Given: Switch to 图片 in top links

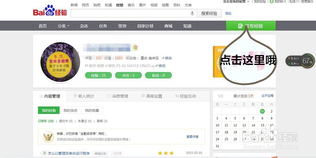Looking at the screenshot, I should click(143, 5).
